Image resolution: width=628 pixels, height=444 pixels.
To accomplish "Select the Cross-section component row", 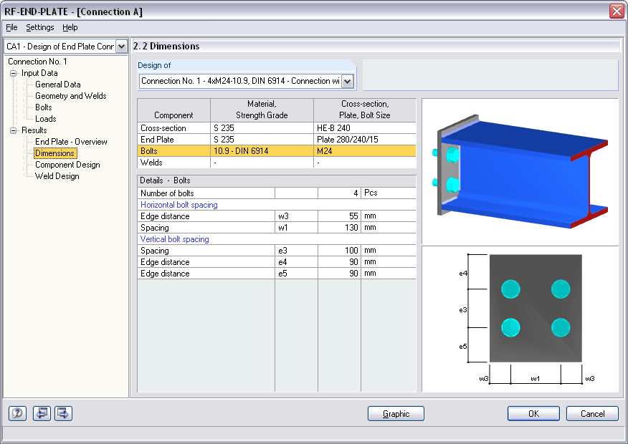I will tap(276, 128).
